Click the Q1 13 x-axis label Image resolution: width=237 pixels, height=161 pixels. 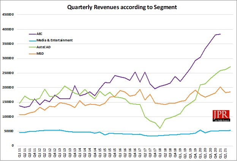(x=60, y=153)
